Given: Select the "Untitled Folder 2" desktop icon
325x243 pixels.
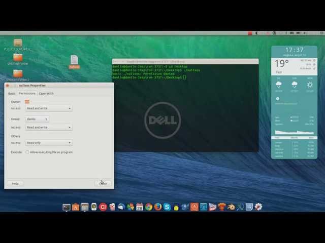Looking at the screenshot, I should point(18,75).
